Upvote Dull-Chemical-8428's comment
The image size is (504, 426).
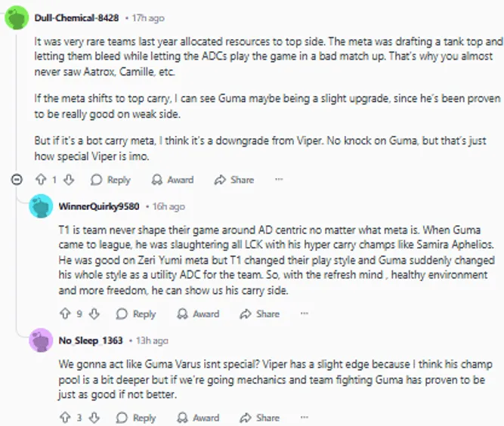(41, 180)
